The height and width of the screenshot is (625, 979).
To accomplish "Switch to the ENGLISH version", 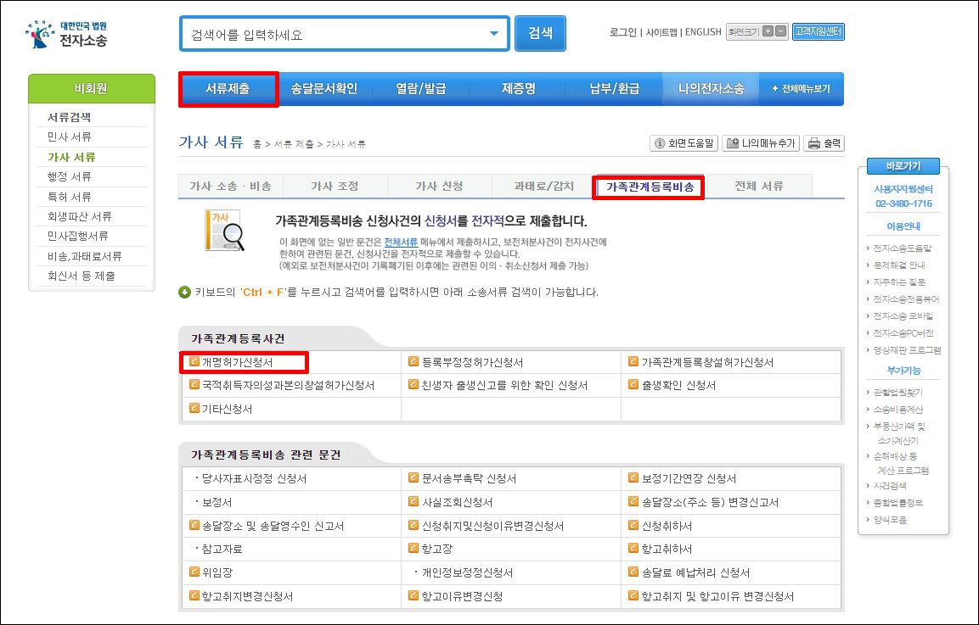I will [702, 32].
